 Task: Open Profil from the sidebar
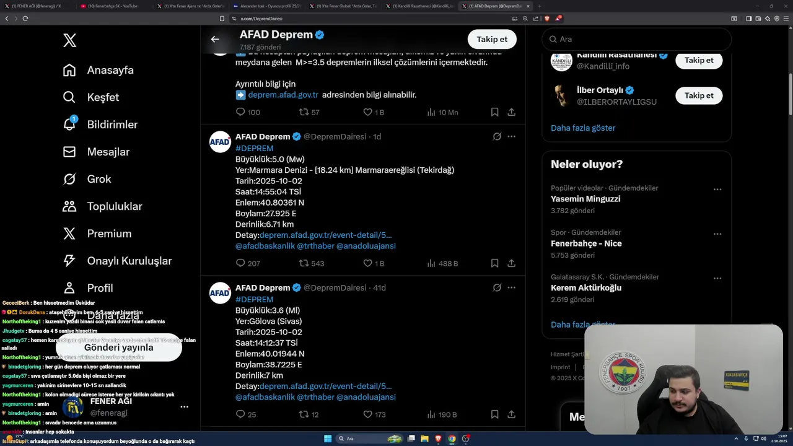(88, 288)
